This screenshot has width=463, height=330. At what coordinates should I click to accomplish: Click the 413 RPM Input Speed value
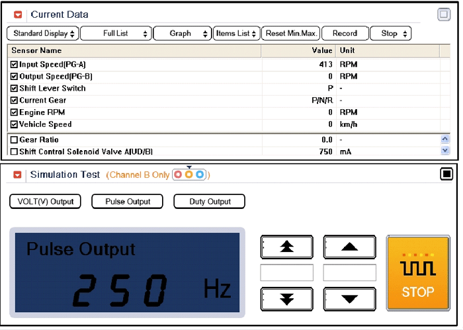pos(325,64)
